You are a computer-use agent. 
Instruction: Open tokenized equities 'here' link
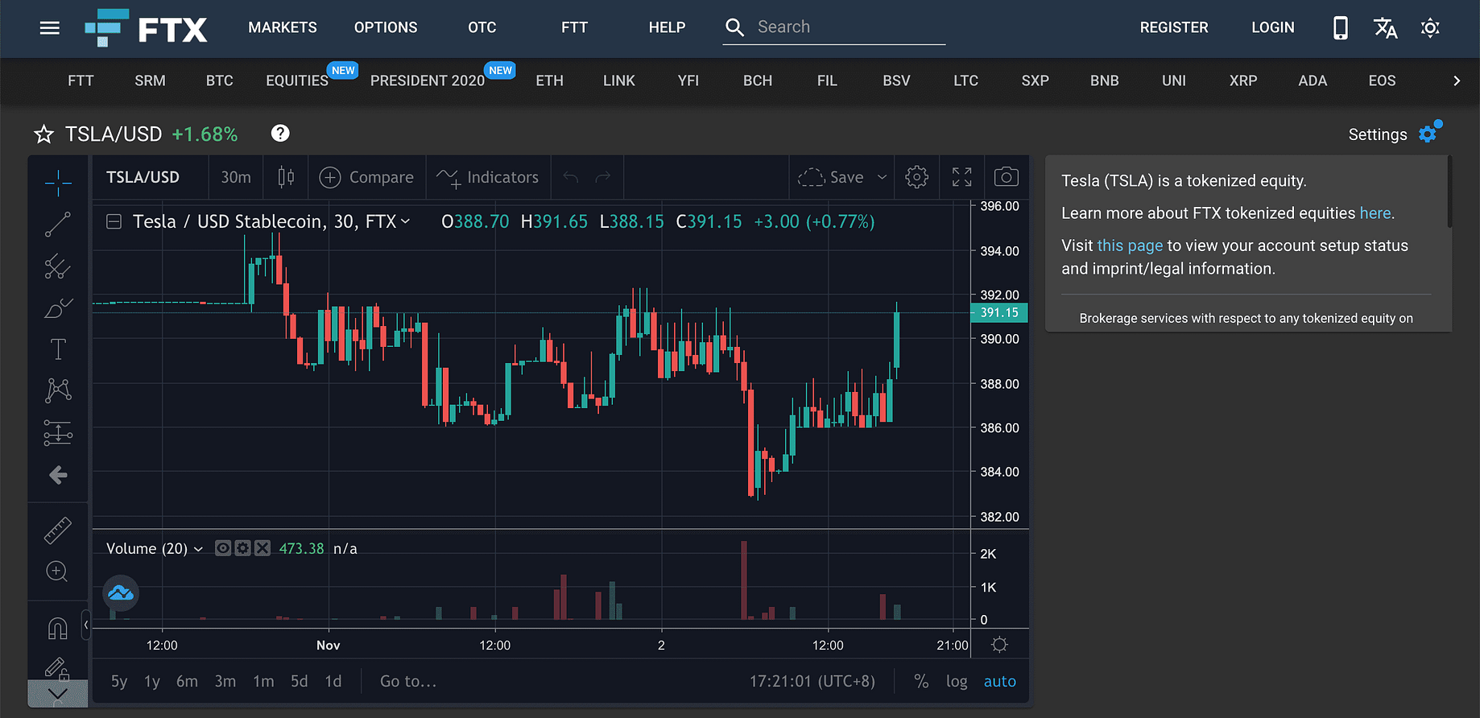tap(1375, 213)
